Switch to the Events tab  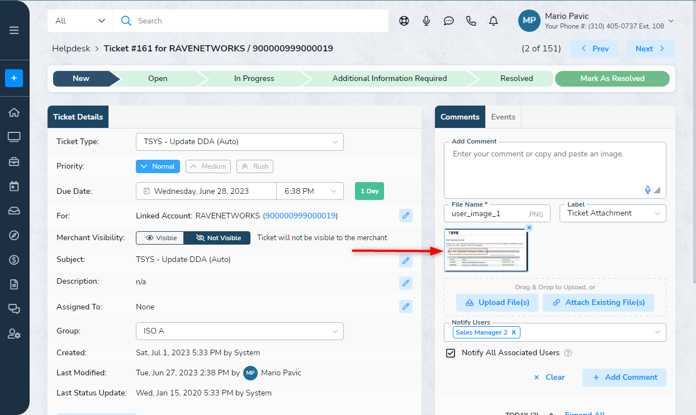click(503, 117)
